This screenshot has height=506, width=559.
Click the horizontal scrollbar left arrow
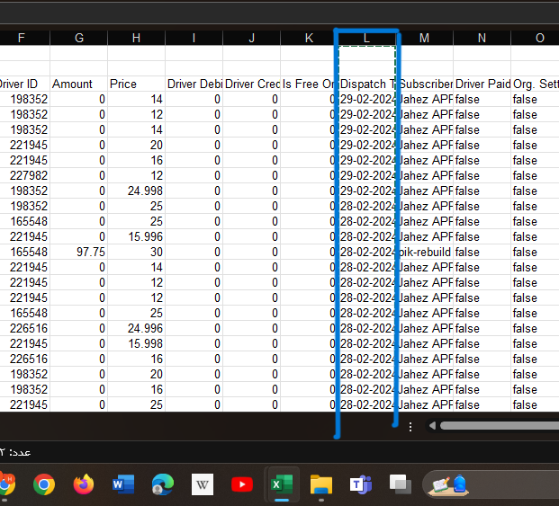click(432, 426)
